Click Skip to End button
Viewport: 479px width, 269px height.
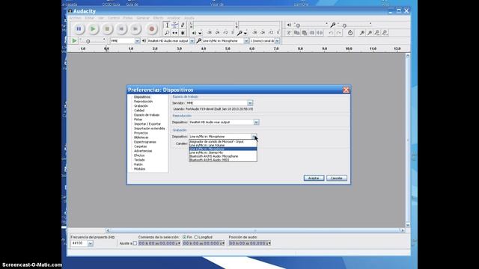pyautogui.click(x=135, y=29)
